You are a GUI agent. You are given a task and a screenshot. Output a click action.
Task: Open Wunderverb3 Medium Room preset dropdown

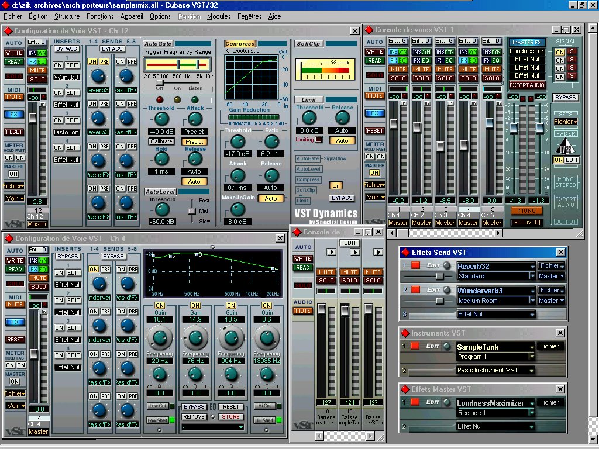point(496,301)
